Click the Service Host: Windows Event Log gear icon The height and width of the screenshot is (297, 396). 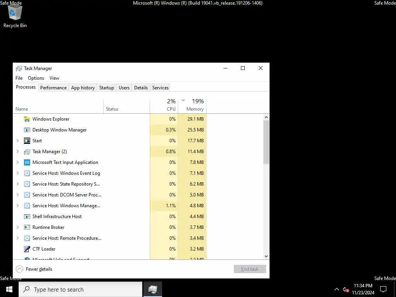click(x=27, y=173)
